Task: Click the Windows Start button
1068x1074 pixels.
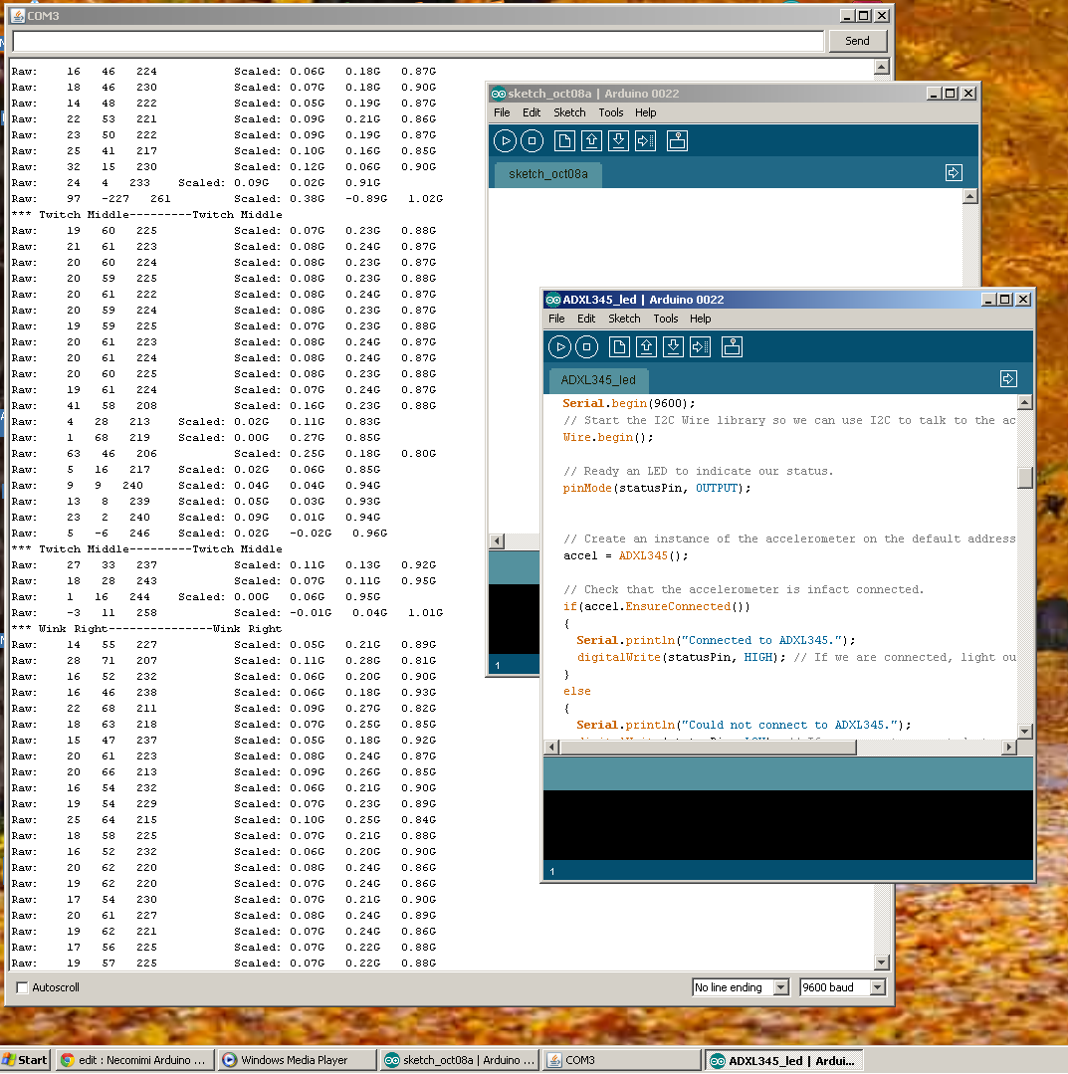Action: [25, 1060]
